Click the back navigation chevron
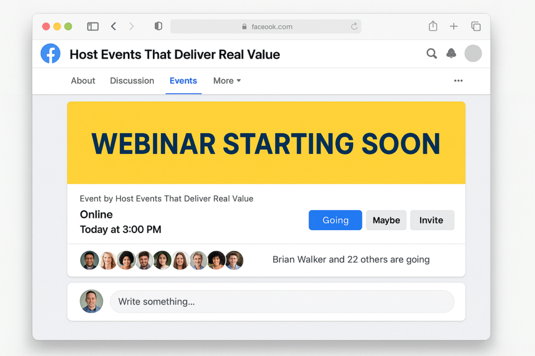The width and height of the screenshot is (535, 356). [x=113, y=26]
